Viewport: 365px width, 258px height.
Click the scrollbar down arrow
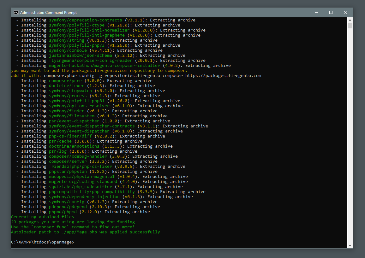coord(350,246)
